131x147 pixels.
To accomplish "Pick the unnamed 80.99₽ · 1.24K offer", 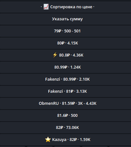I will tap(65, 67).
